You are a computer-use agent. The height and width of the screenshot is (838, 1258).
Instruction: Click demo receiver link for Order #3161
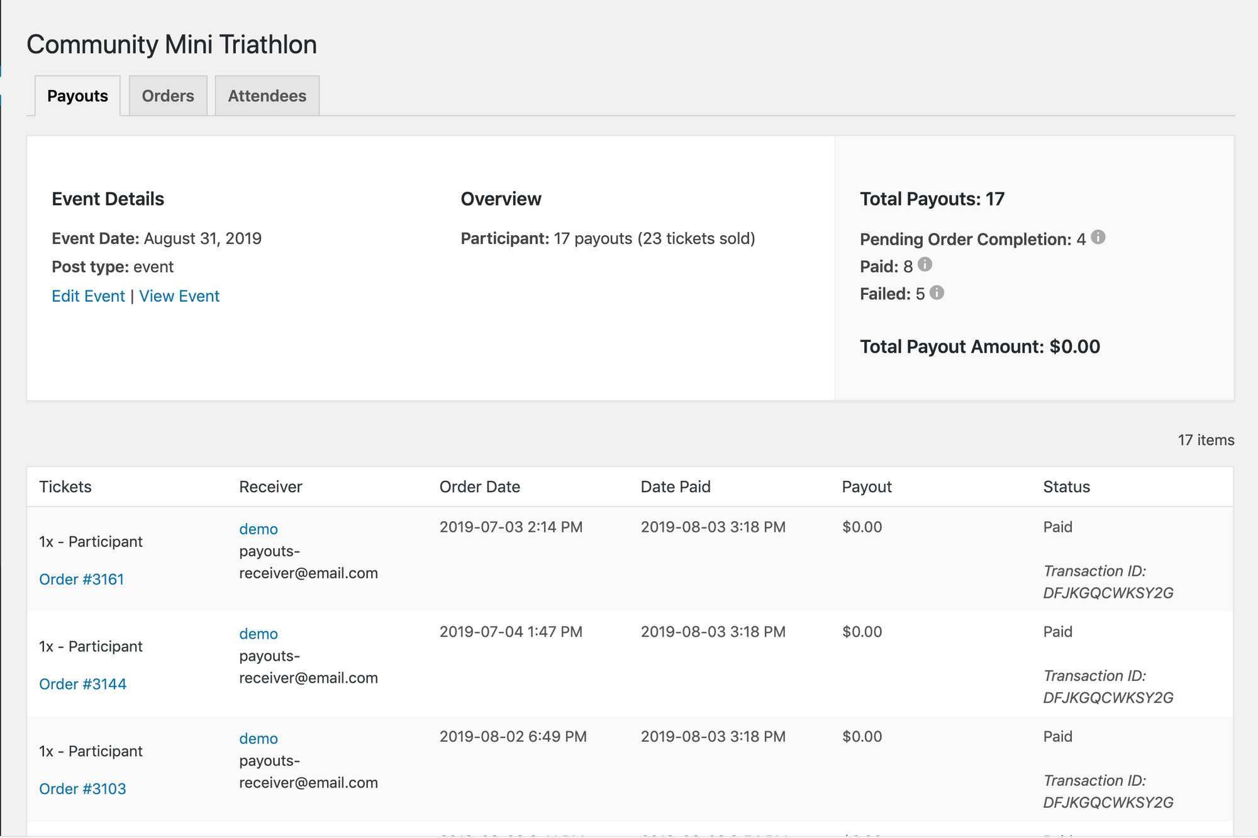[x=258, y=529]
